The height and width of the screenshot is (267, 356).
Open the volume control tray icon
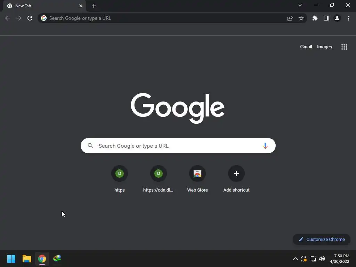click(x=322, y=259)
